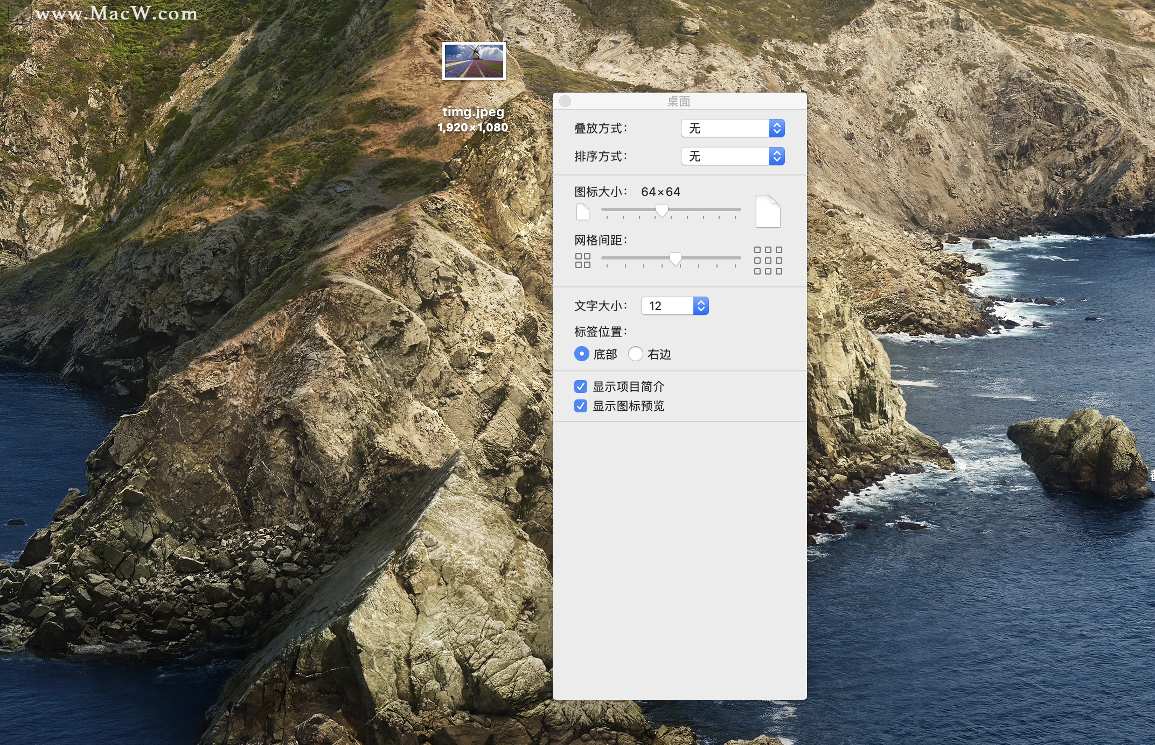
Task: Toggle 显示项目简介 checkbox
Action: (581, 386)
